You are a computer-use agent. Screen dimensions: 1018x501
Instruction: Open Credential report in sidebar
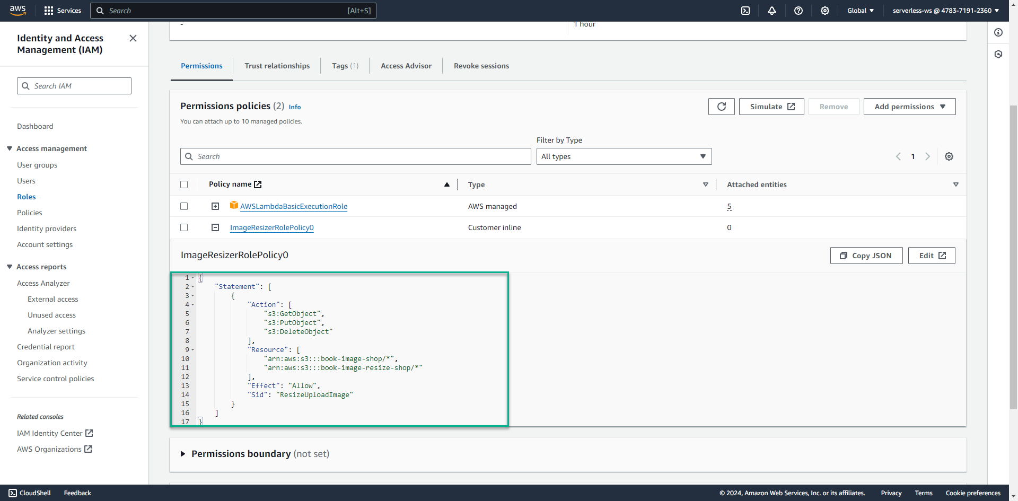(46, 347)
